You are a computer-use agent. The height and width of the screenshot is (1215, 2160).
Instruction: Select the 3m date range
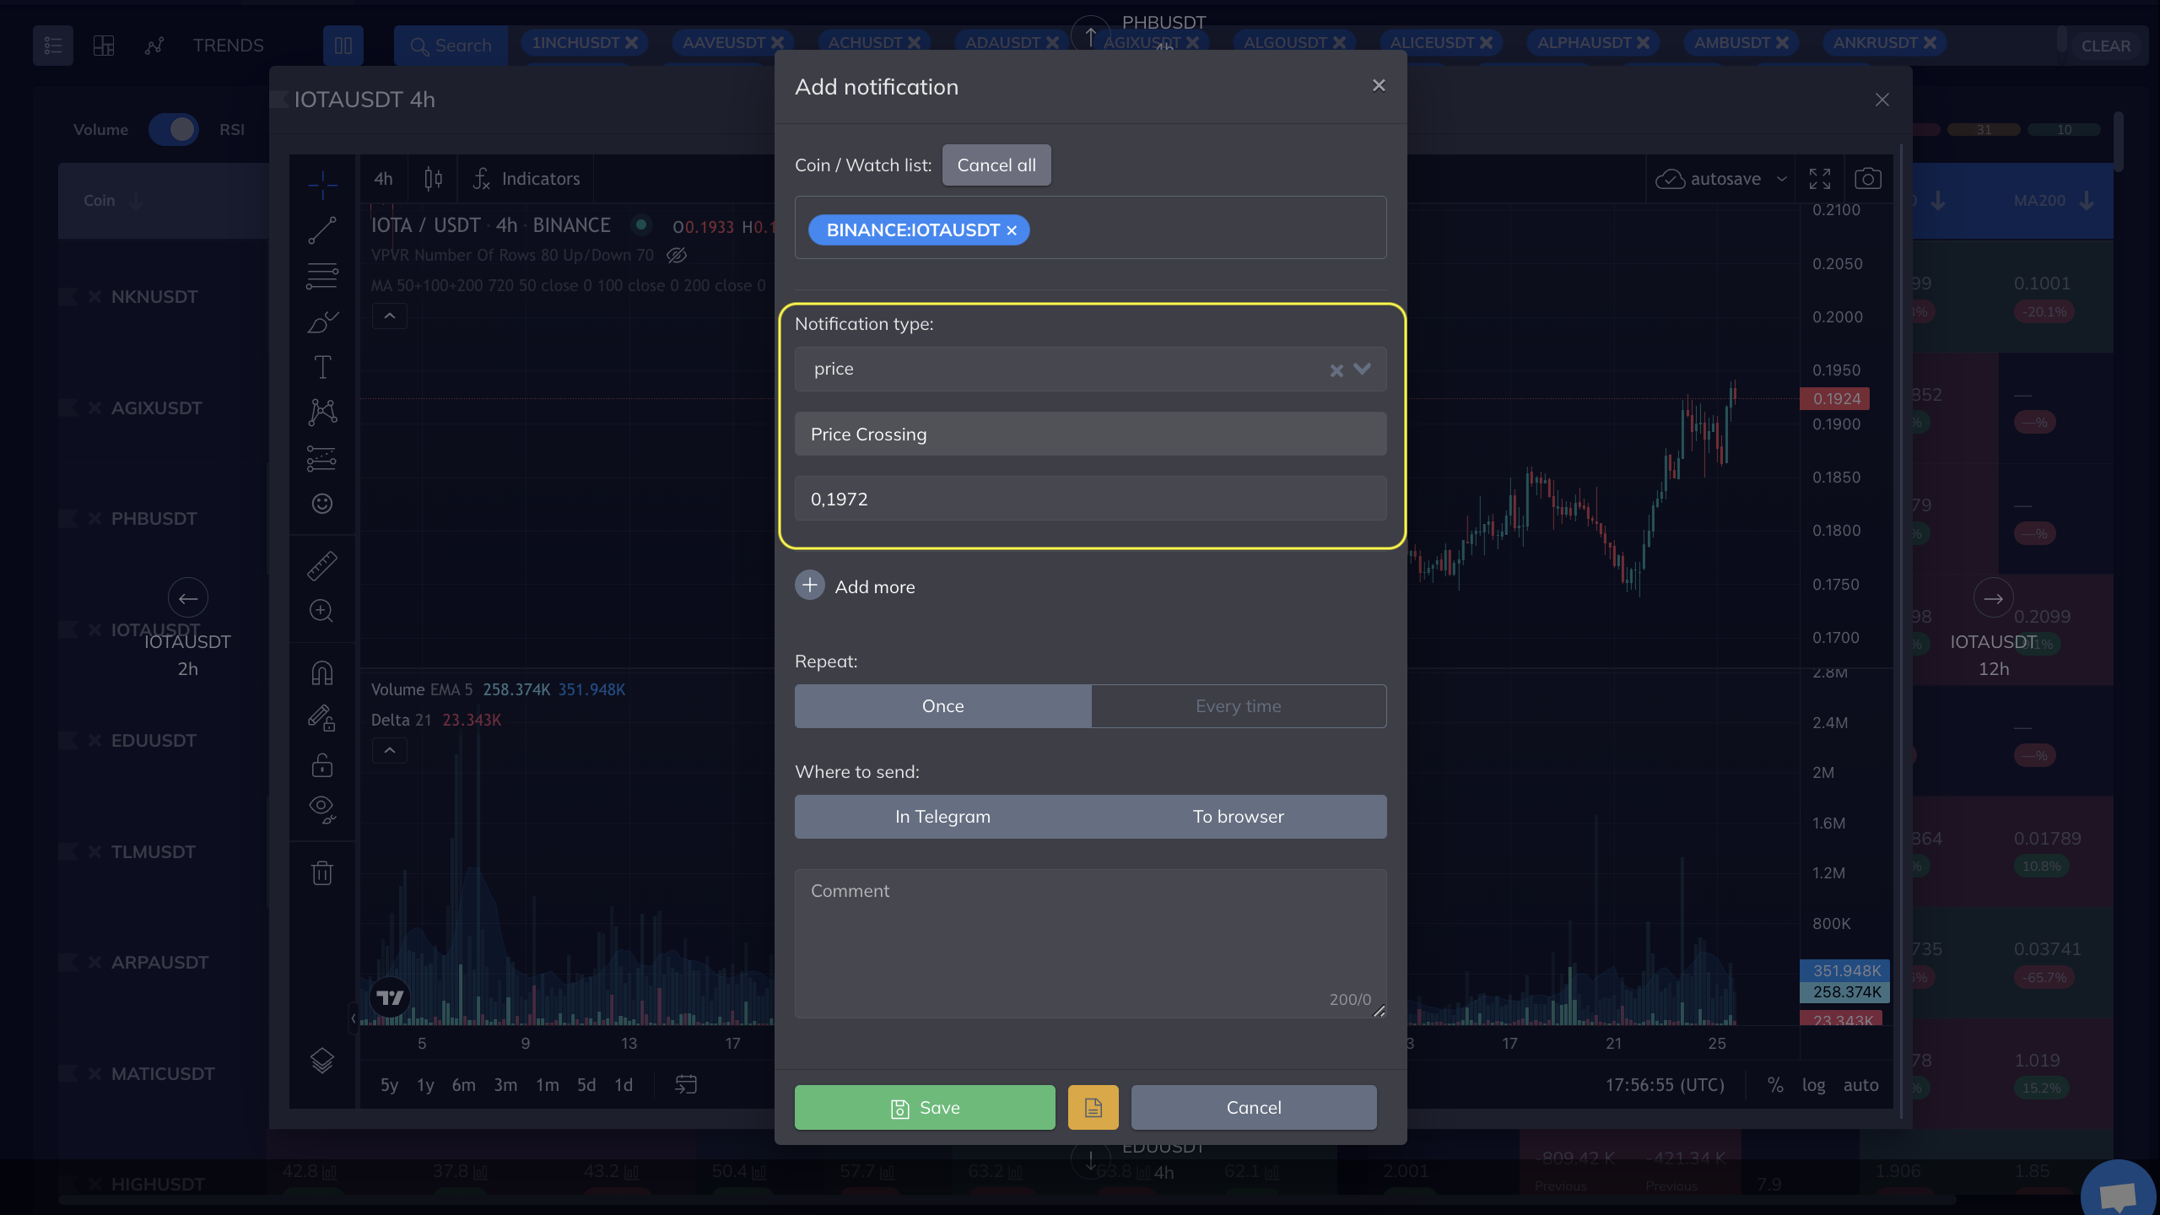coord(505,1085)
